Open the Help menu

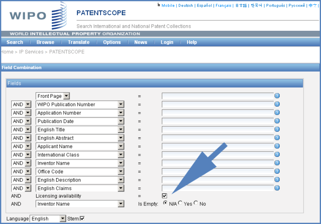192,42
